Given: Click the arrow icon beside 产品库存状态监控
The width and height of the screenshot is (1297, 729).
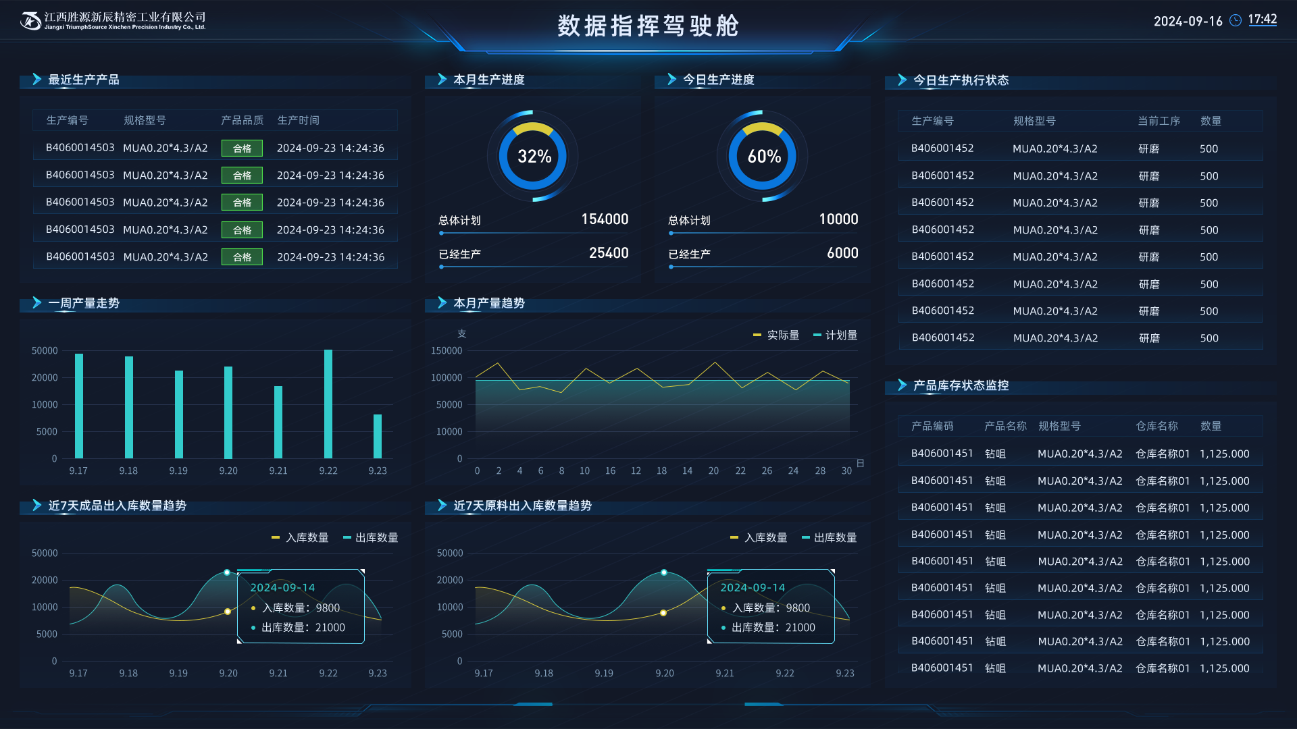Looking at the screenshot, I should click(902, 385).
